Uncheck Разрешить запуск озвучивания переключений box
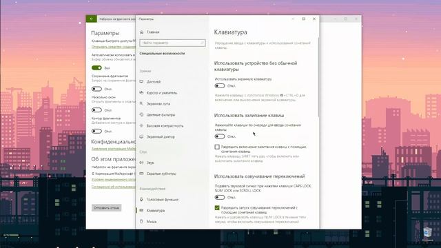This screenshot has width=441, height=248. pos(217,208)
